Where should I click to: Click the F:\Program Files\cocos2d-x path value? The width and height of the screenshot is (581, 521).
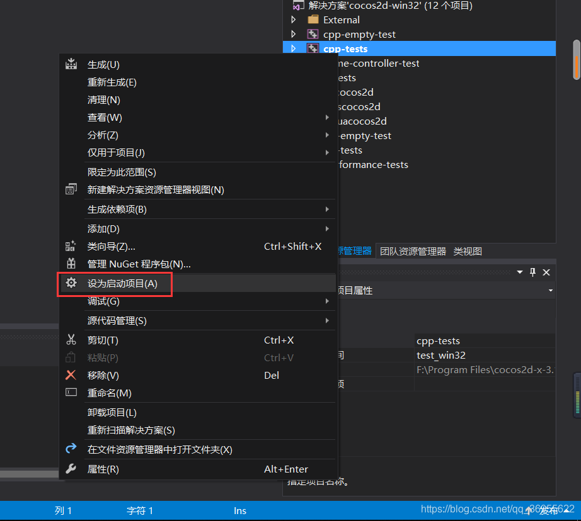pyautogui.click(x=485, y=369)
